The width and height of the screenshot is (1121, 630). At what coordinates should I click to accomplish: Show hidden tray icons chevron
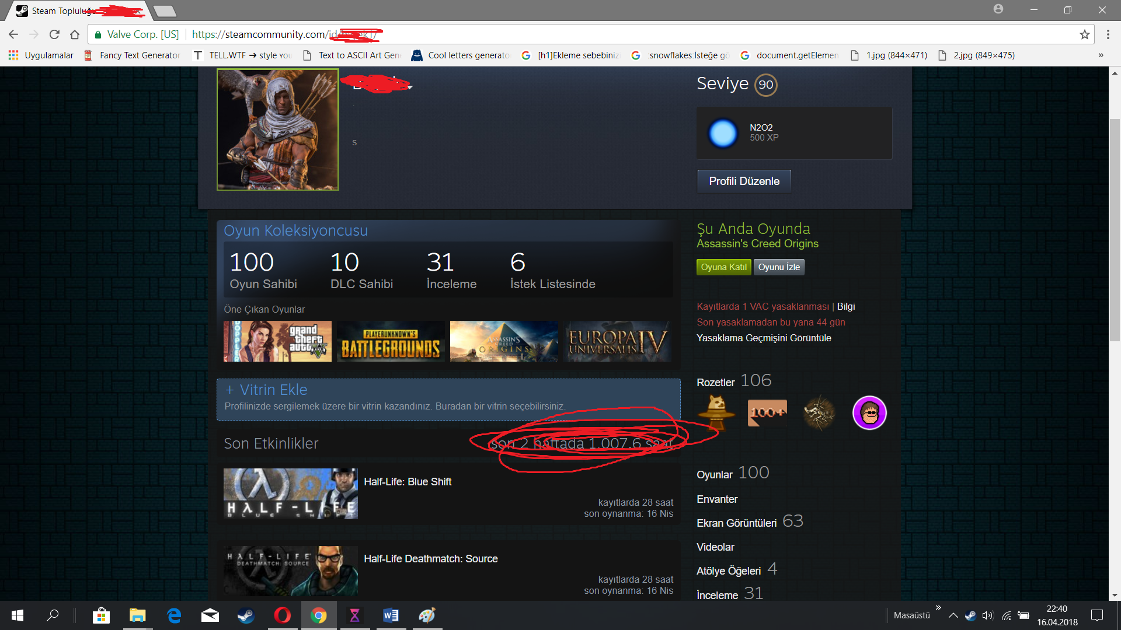tap(953, 615)
